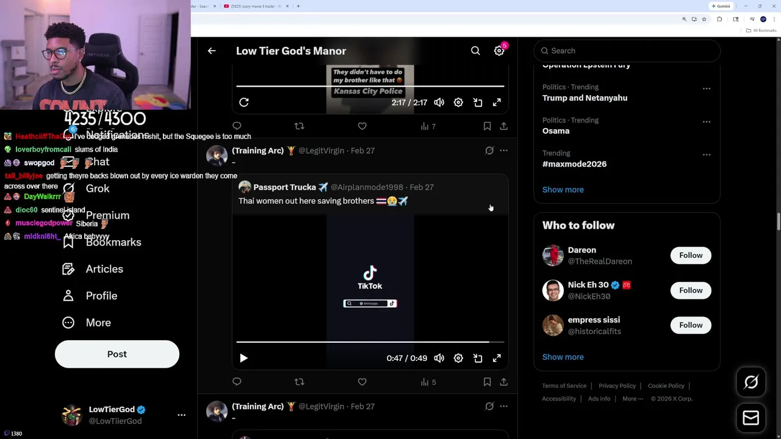Reply to the Kansas City Police post
781x439 pixels.
[237, 126]
